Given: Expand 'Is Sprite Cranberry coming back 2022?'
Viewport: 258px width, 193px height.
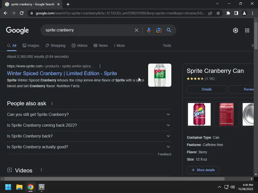Looking at the screenshot, I should pos(89,125).
